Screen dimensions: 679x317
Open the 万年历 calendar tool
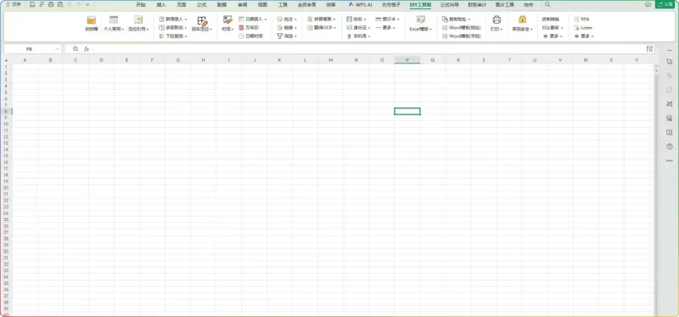coord(249,27)
